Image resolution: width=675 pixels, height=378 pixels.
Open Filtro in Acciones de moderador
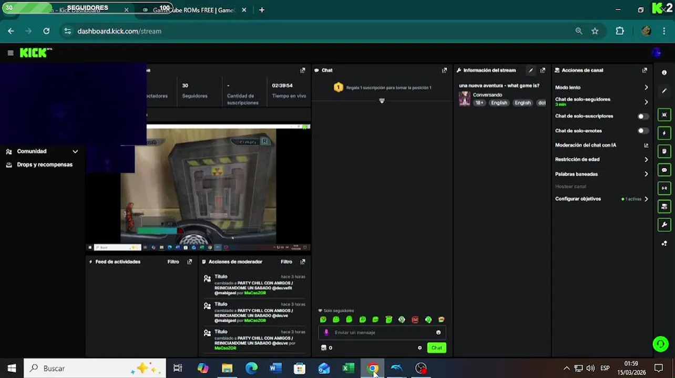point(286,261)
